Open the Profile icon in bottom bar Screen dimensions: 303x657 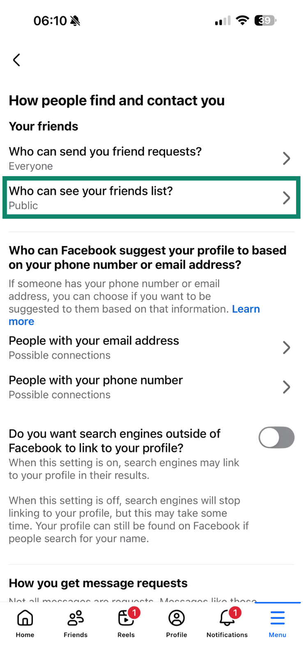(177, 618)
